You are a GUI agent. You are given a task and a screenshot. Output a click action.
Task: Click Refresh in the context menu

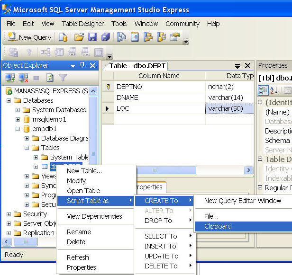point(96,257)
